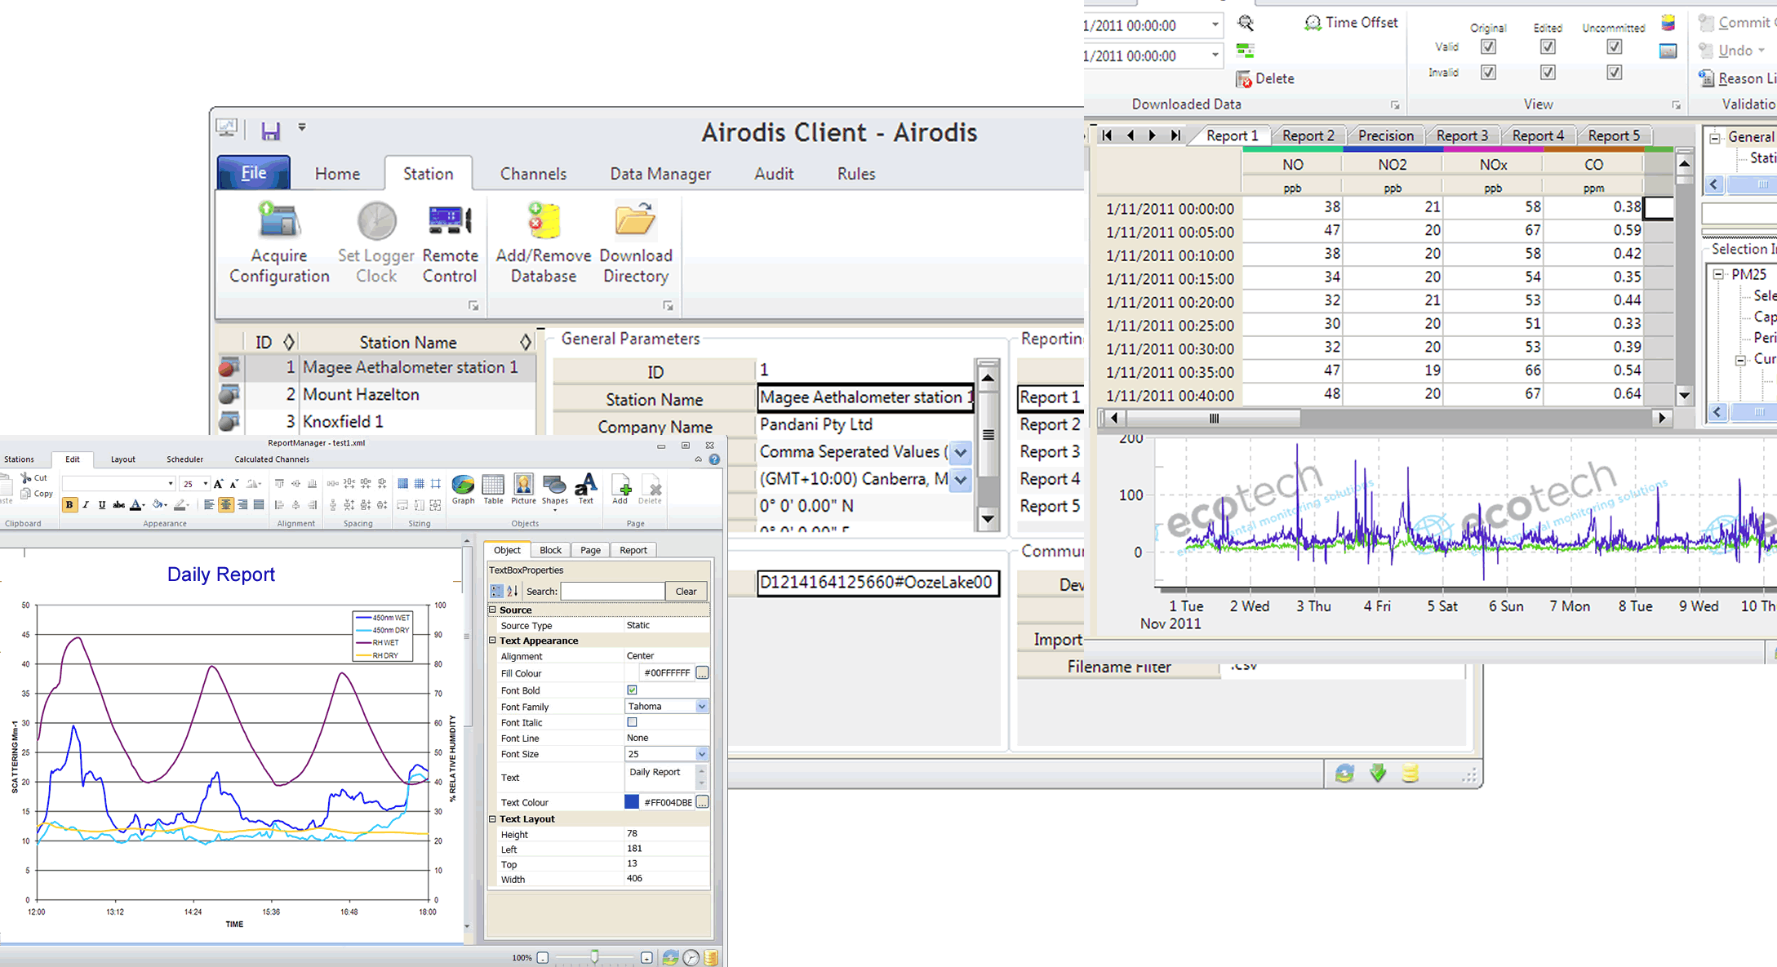Viewport: 1777px width, 967px height.
Task: Collapse the PM25 tree node
Action: (x=1718, y=274)
